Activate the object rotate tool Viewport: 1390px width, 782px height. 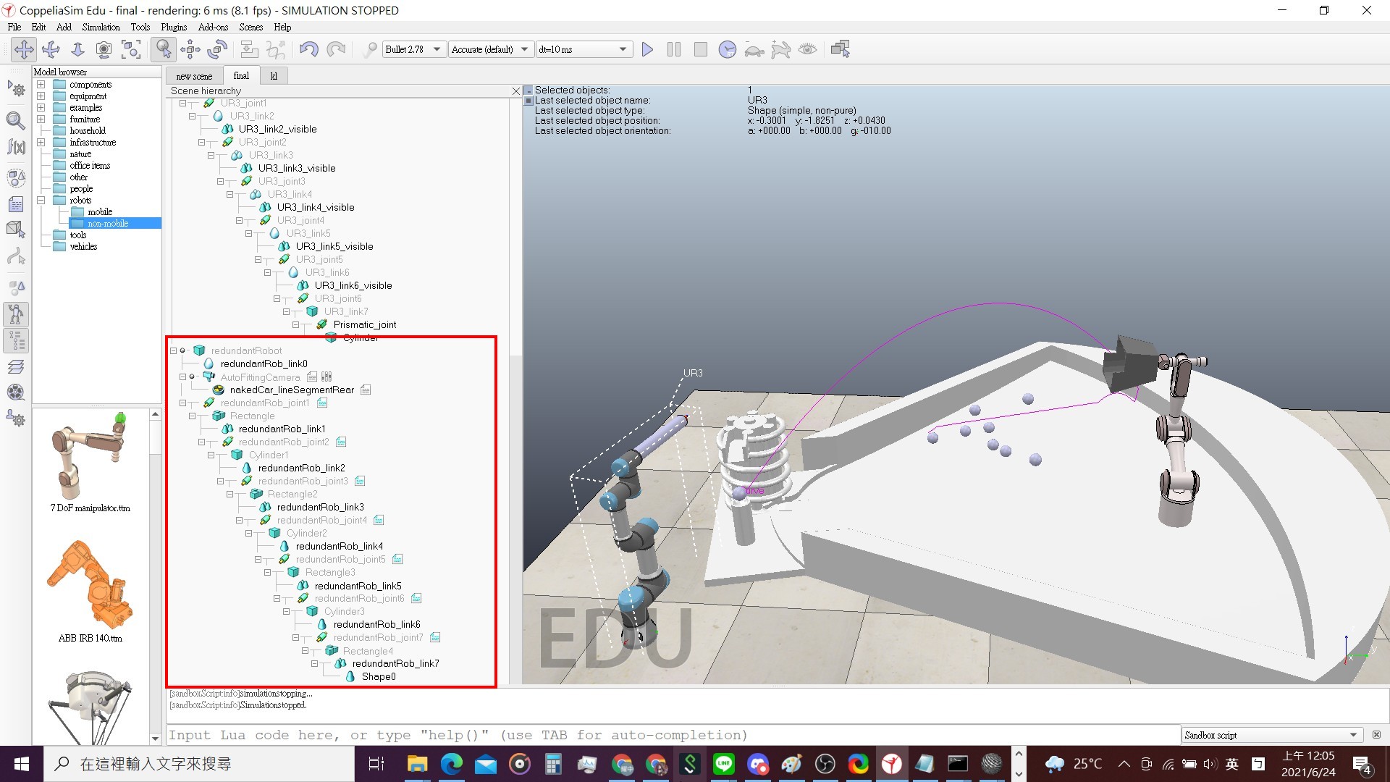217,49
